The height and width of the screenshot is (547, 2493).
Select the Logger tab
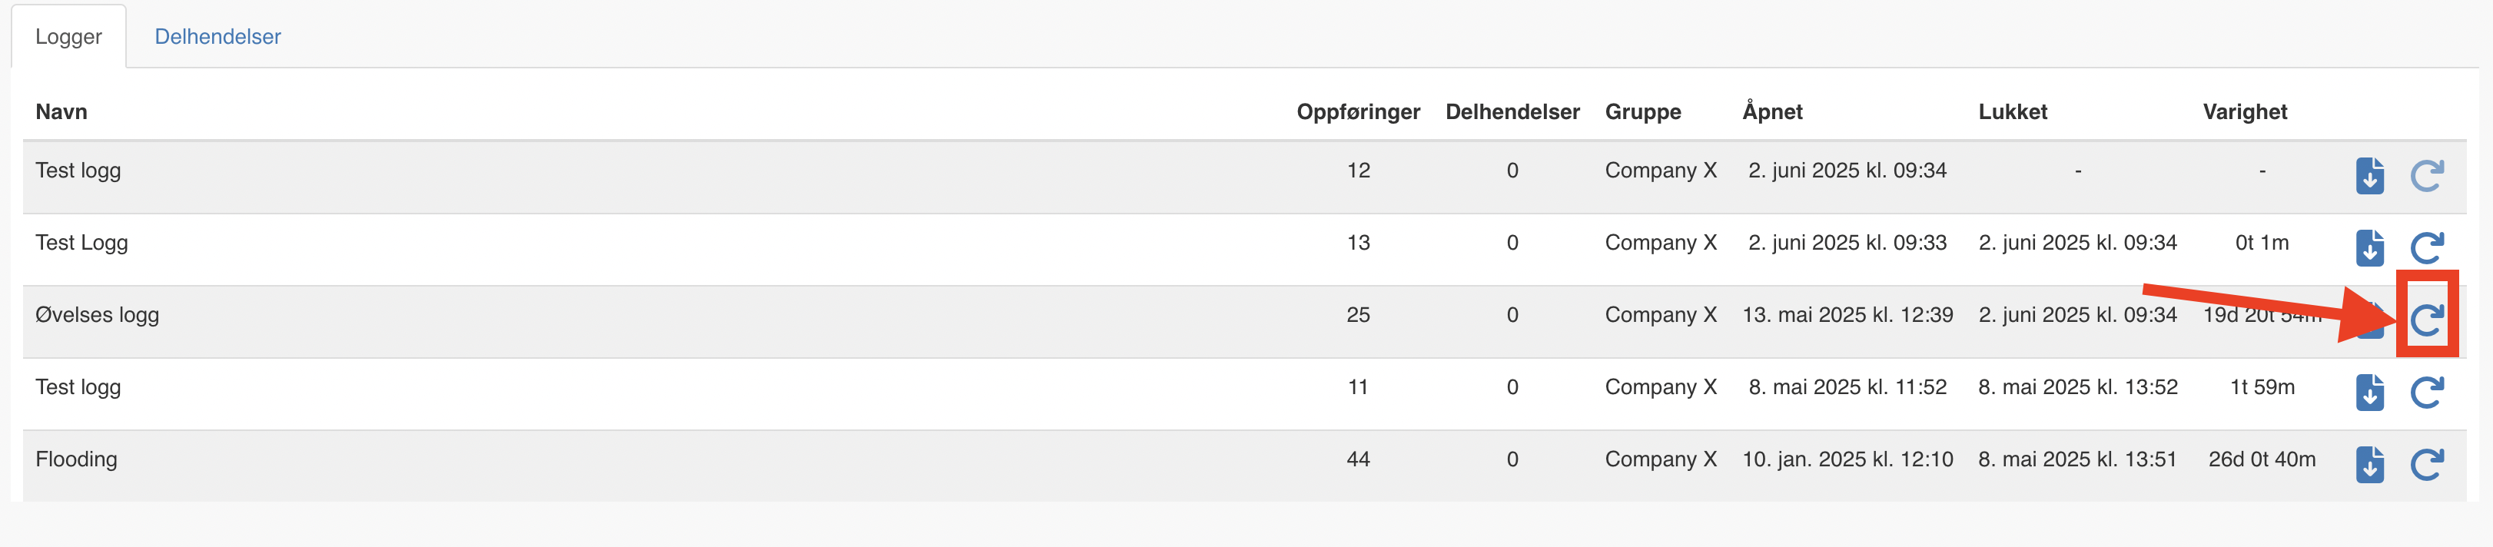[68, 37]
